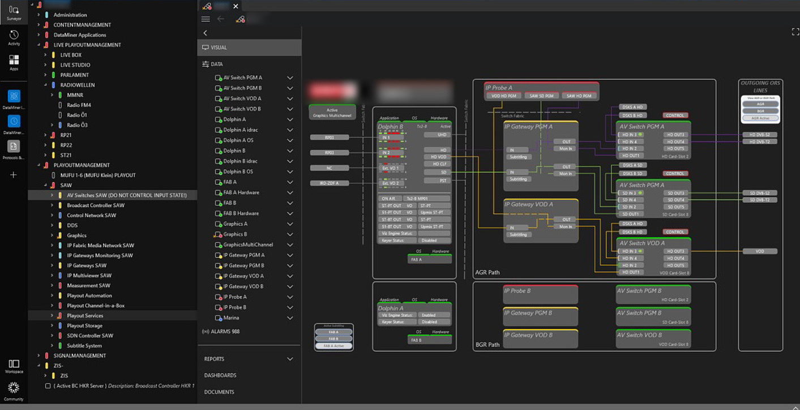Toggle the Active BC HKR Server checkbox
The height and width of the screenshot is (410, 800).
pyautogui.click(x=48, y=386)
